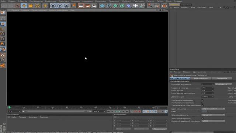
Task: Render the active view clapperboard icon
Action: (x=81, y=6)
